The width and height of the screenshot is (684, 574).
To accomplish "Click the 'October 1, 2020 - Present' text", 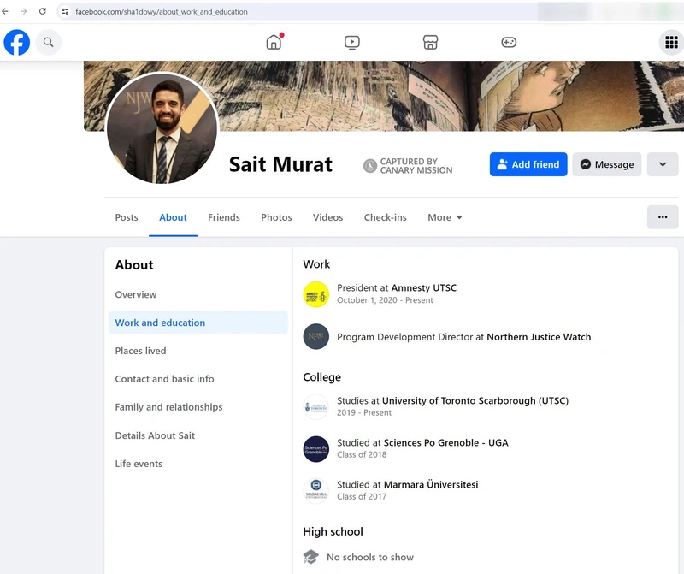I will pos(385,300).
